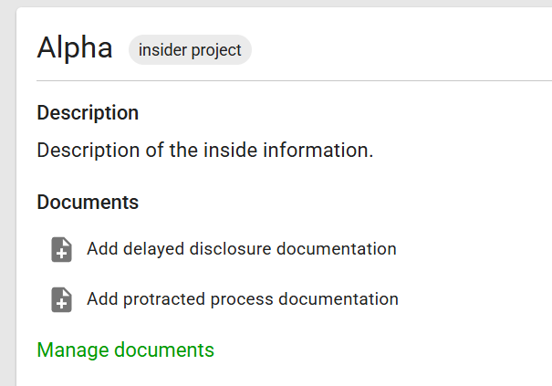Open Add protracted process documentation text

tap(243, 299)
